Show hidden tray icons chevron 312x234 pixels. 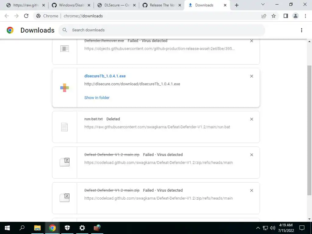258,228
